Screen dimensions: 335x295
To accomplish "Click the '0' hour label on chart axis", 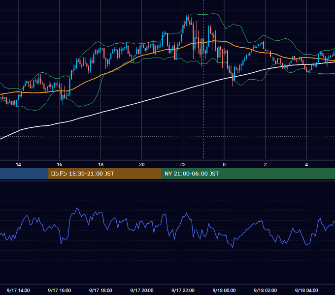I will click(224, 165).
